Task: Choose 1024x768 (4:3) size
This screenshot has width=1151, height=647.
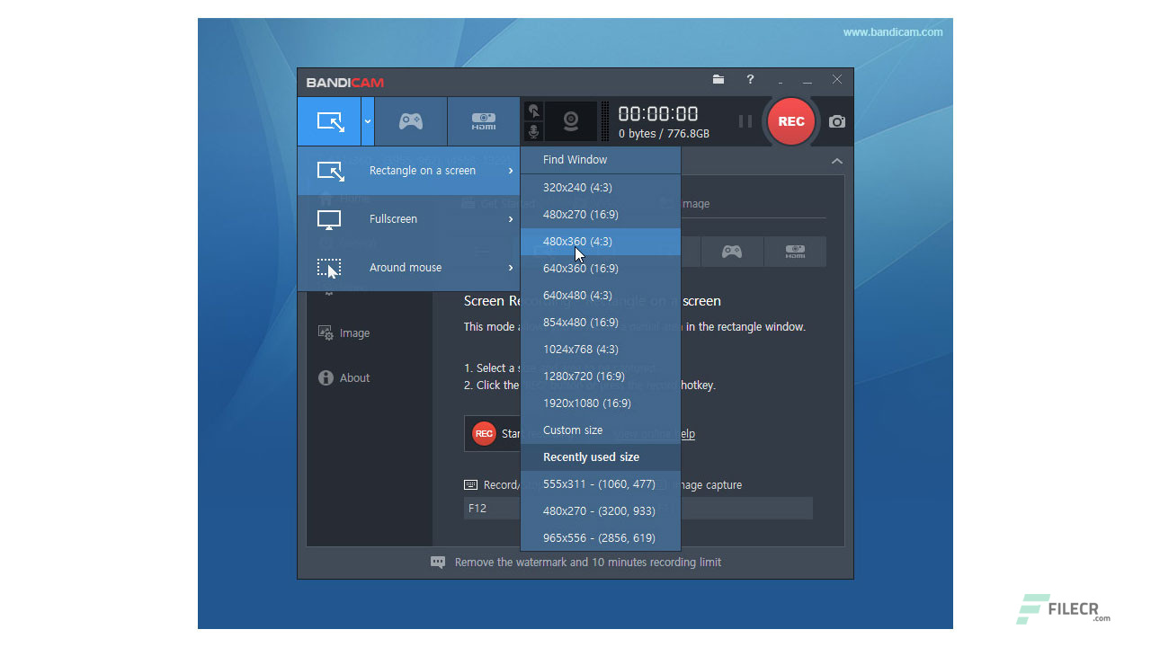Action: pos(601,350)
